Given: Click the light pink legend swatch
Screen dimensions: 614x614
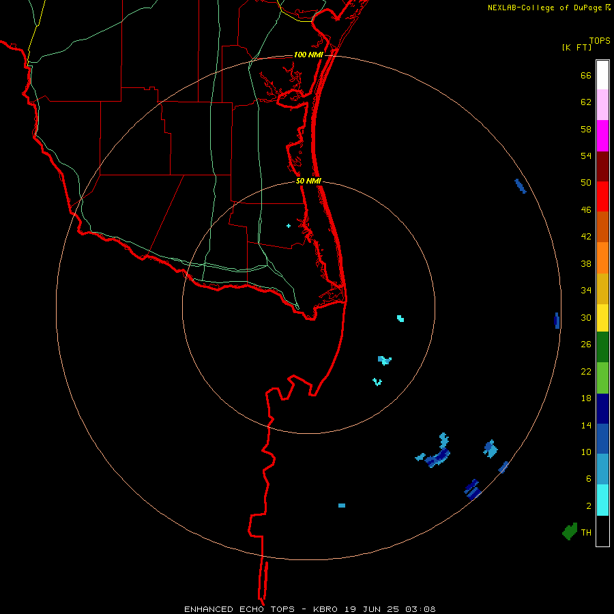Looking at the screenshot, I should point(602,104).
